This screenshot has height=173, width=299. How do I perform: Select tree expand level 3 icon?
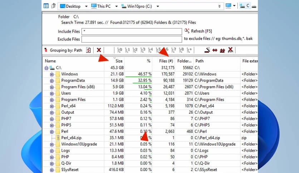click(x=143, y=50)
